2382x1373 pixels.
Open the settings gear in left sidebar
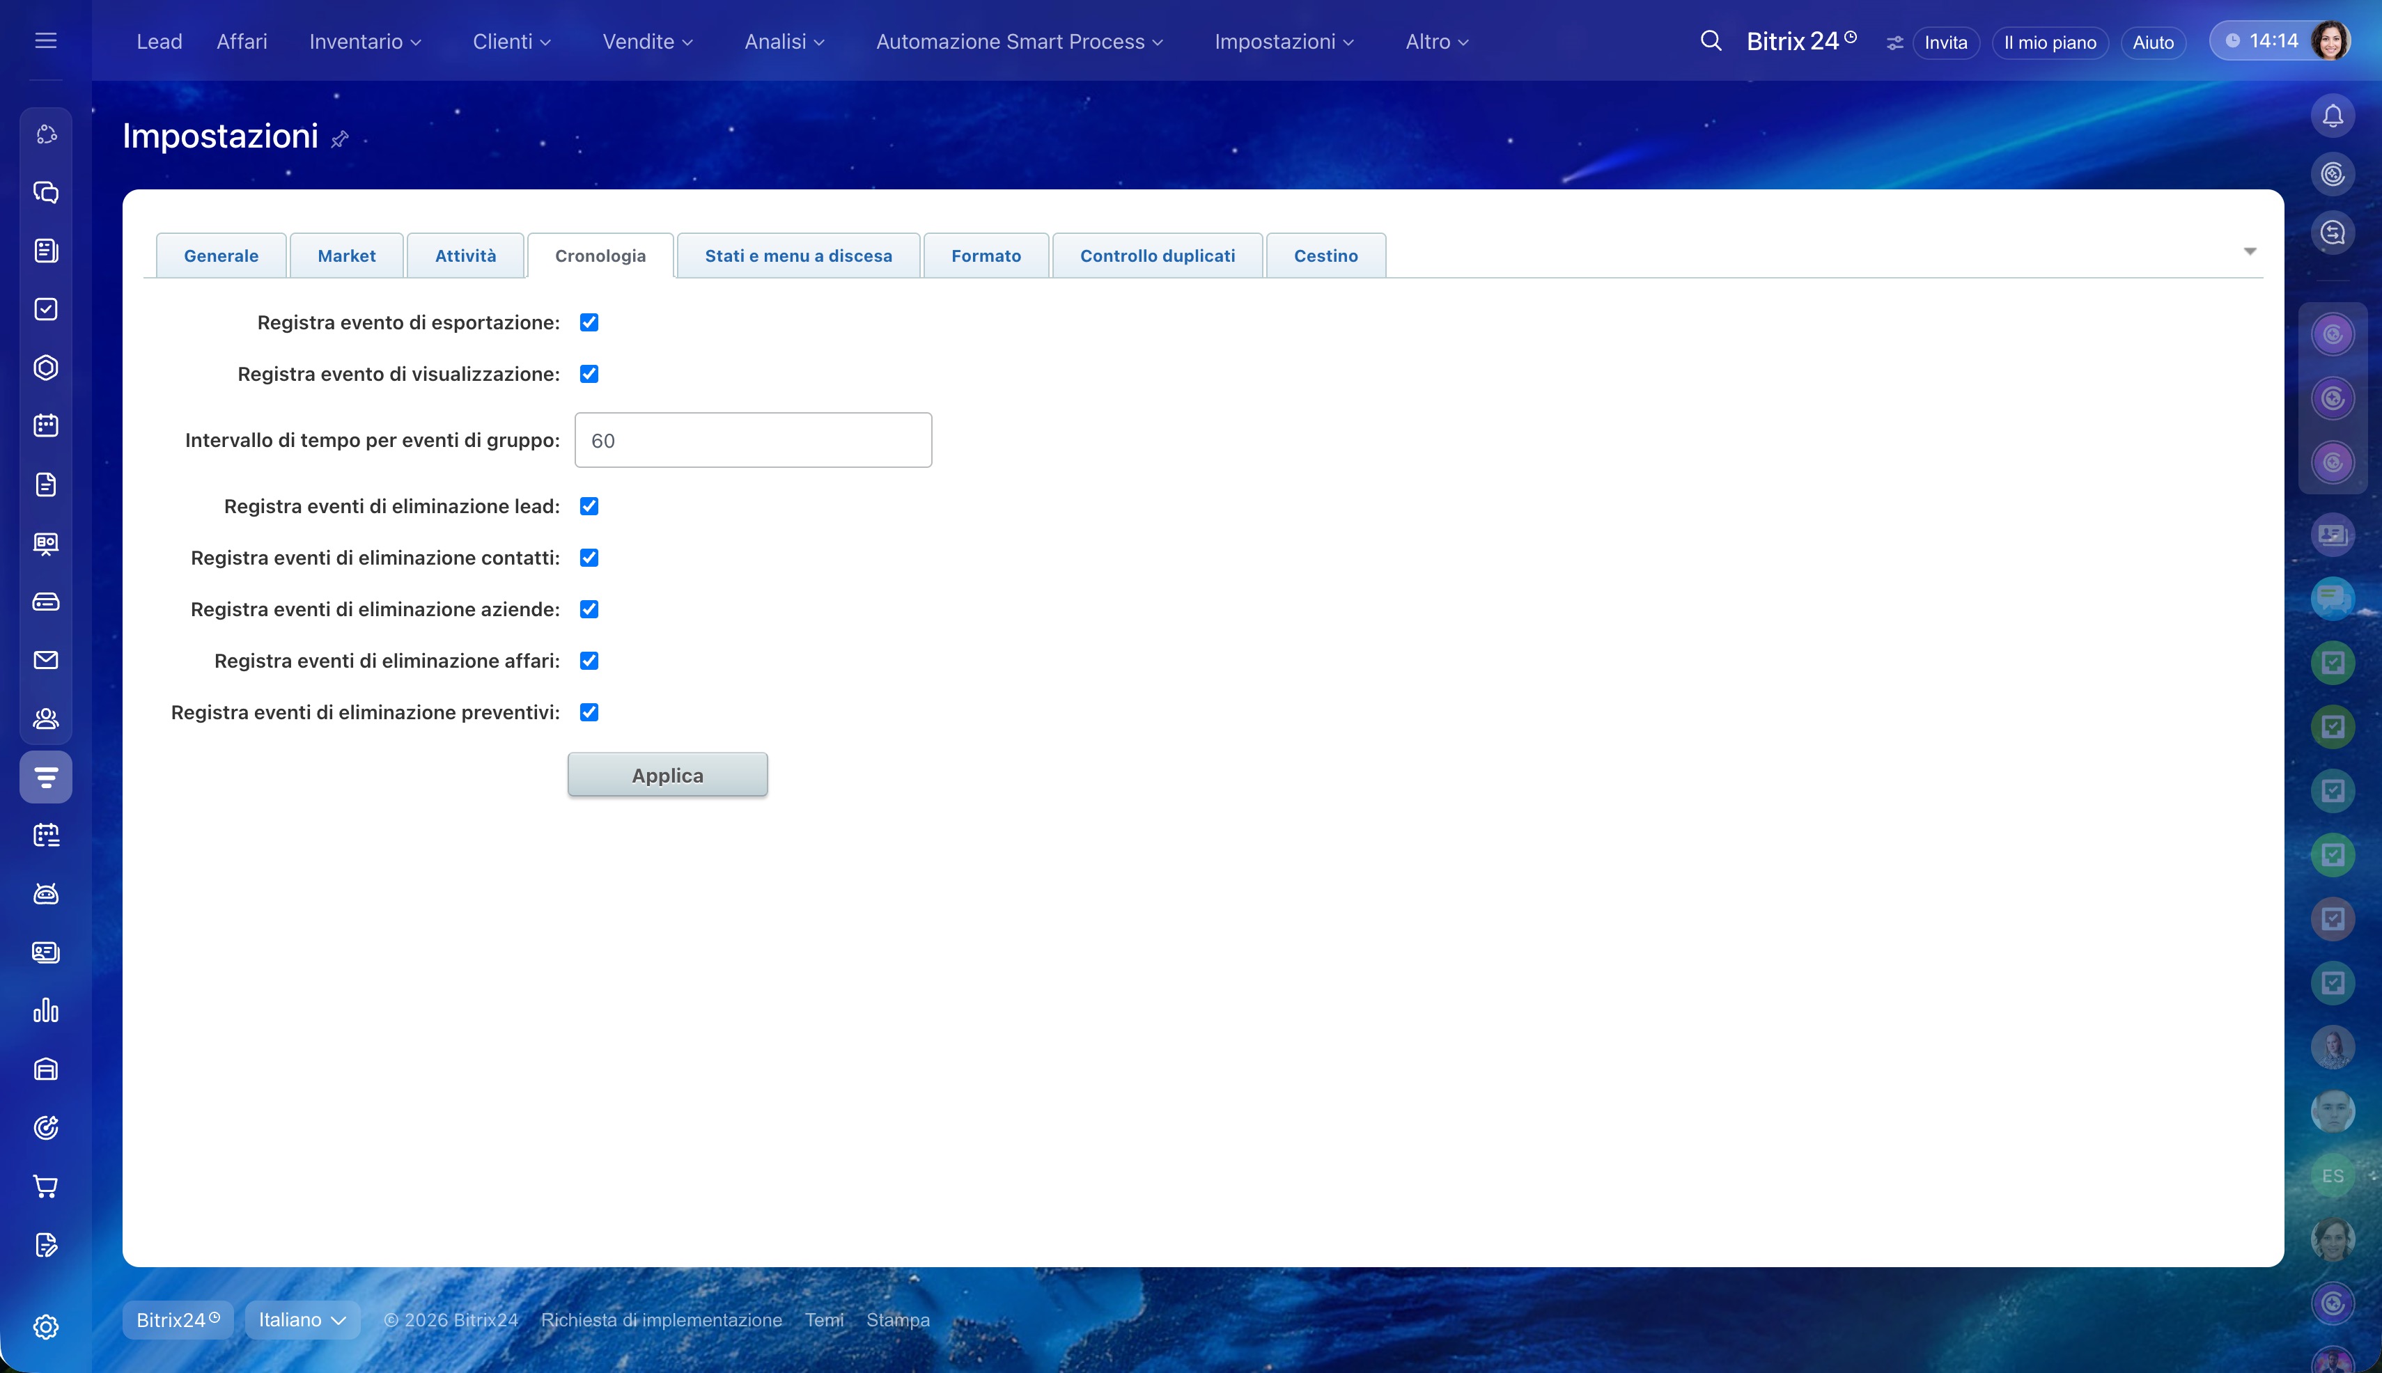(x=45, y=1327)
